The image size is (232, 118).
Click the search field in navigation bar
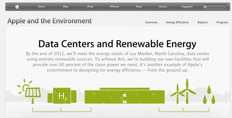(215, 7)
